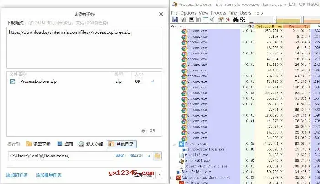Click the View DLLs/Handles toolbar icon
This screenshot has height=184, width=320.
[212, 20]
